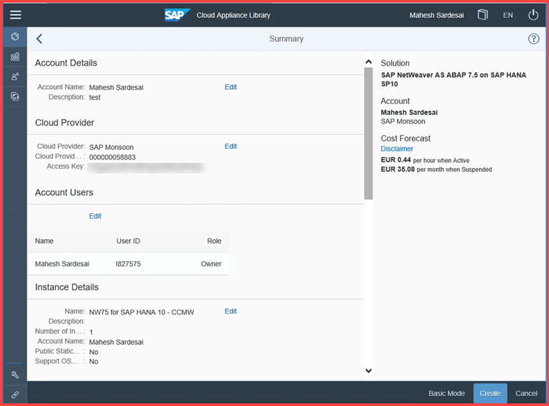The width and height of the screenshot is (549, 406).
Task: Click the vertical scrollbar thumb
Action: (x=369, y=134)
